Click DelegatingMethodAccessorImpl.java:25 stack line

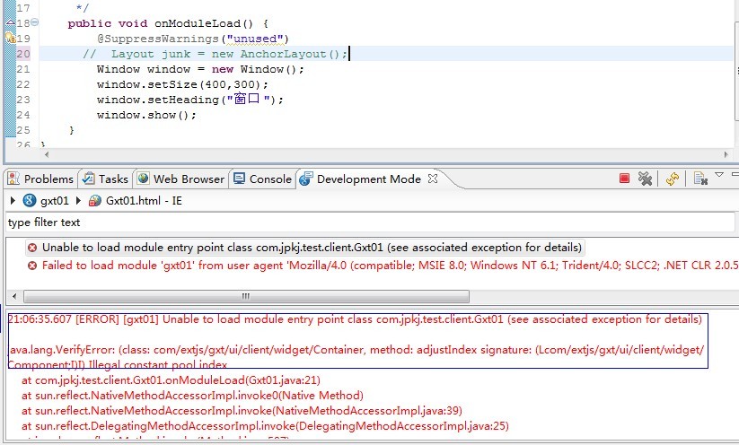point(266,425)
